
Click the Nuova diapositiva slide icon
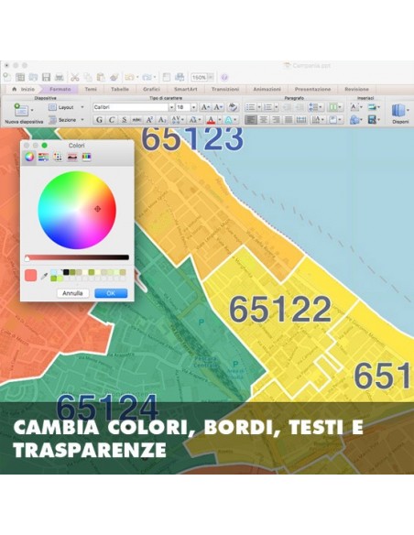[x=21, y=110]
